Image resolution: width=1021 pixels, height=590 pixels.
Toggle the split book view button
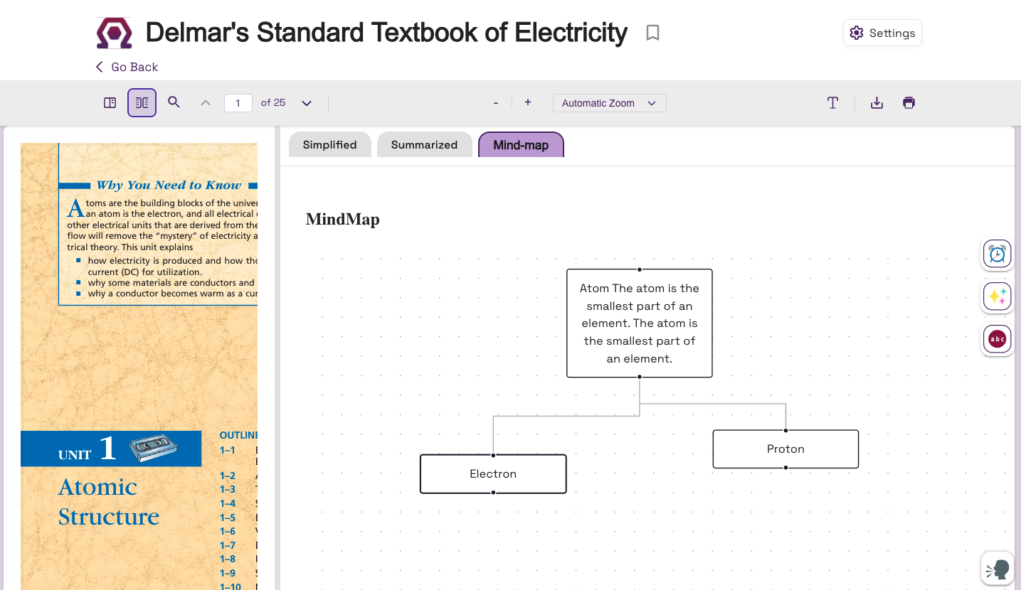coord(142,103)
